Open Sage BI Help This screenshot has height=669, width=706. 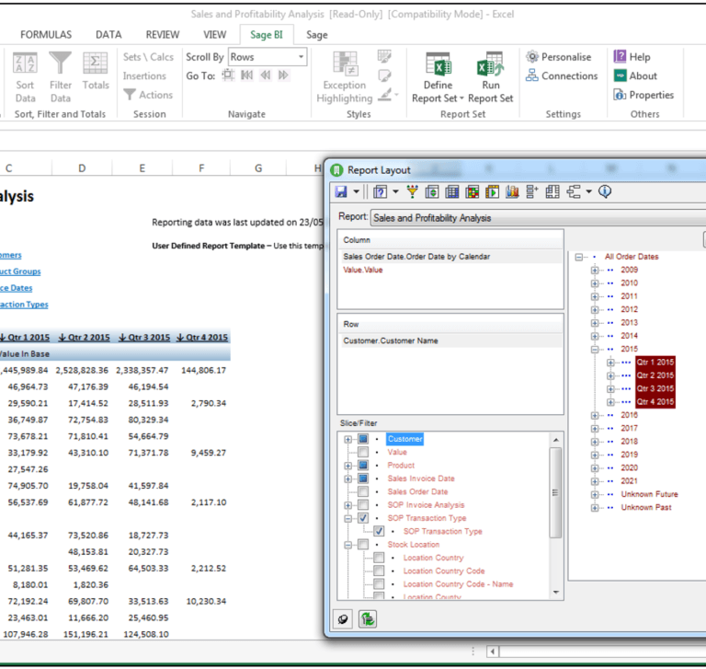tap(632, 57)
